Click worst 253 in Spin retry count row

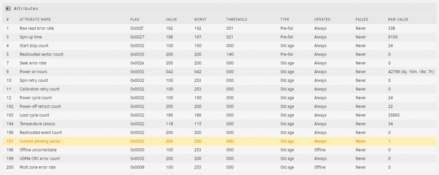coord(198,80)
